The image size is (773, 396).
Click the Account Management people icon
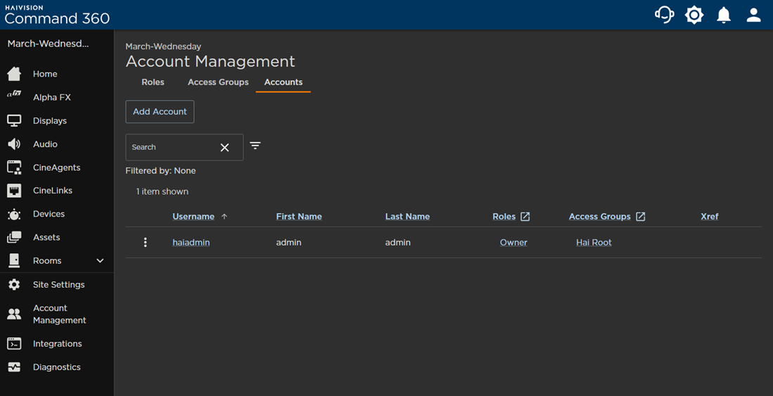[x=14, y=314]
